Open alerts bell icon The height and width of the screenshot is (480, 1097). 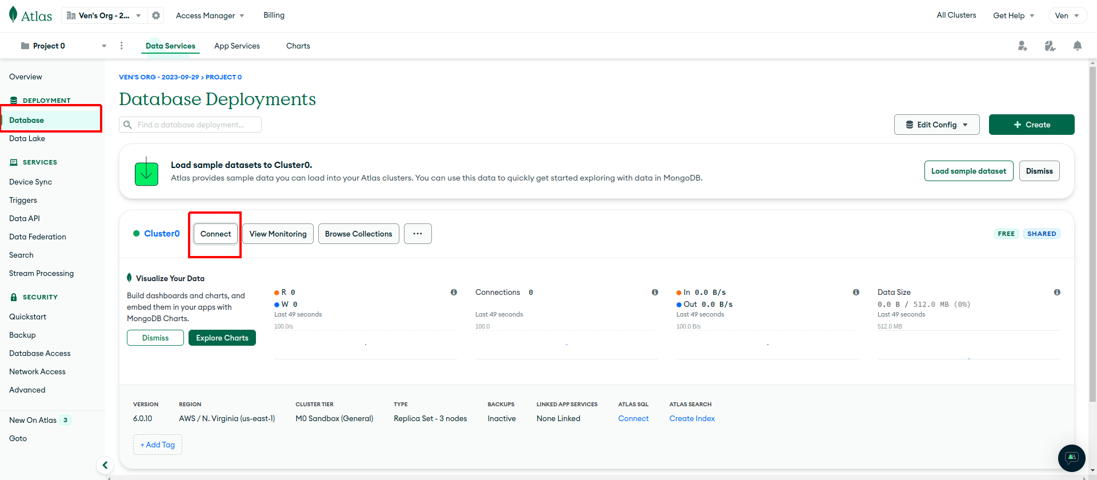[1078, 46]
